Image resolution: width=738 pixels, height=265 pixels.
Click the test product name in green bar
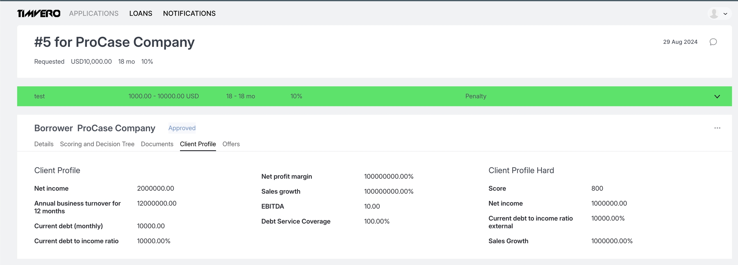tap(39, 96)
